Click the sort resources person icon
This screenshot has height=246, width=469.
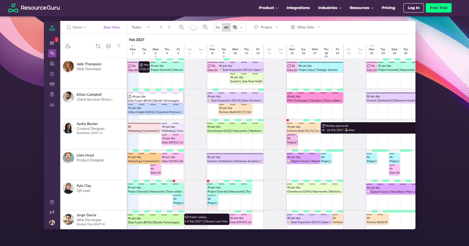[68, 46]
